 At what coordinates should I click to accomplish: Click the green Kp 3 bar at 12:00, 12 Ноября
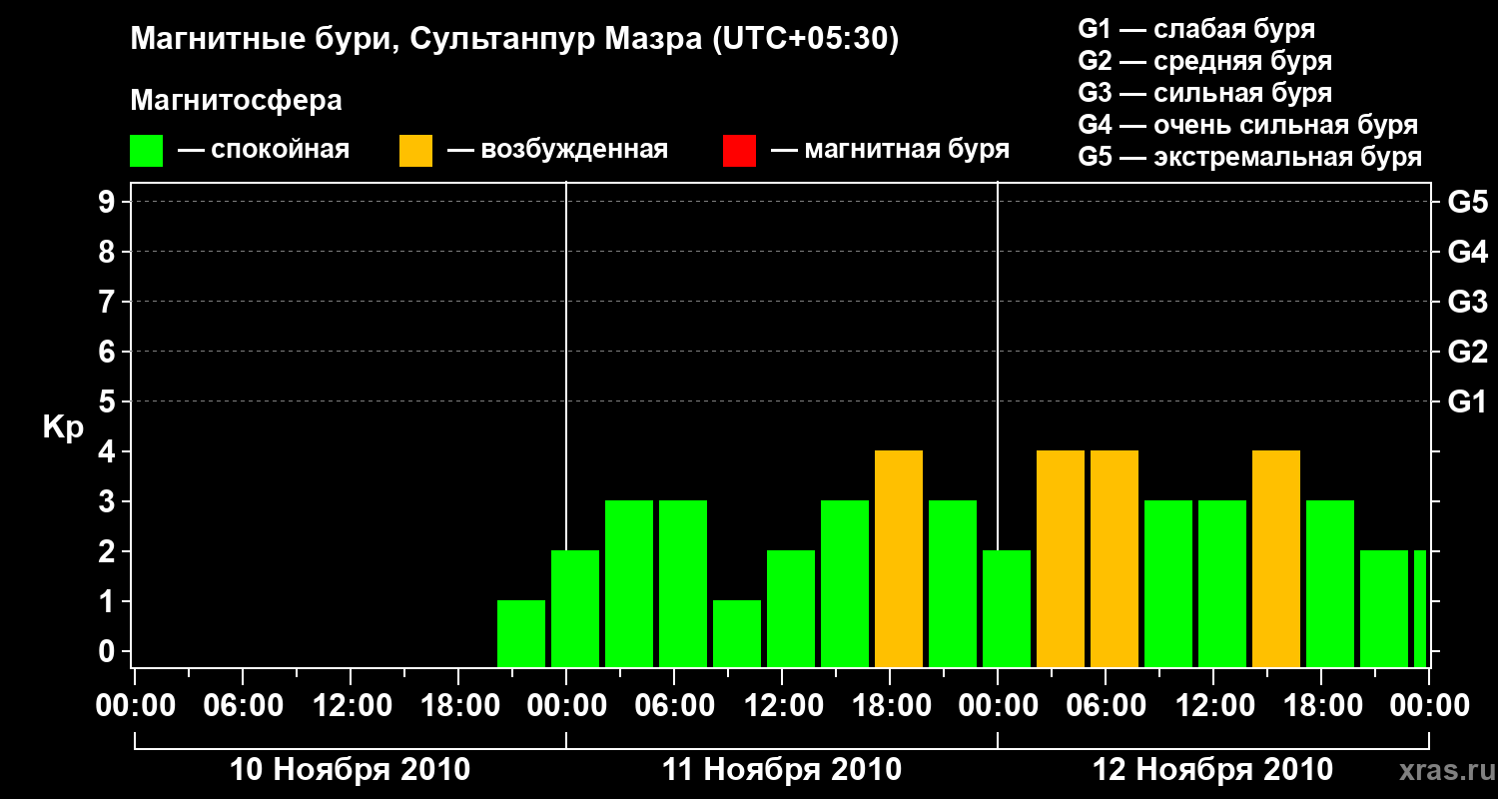click(1222, 583)
